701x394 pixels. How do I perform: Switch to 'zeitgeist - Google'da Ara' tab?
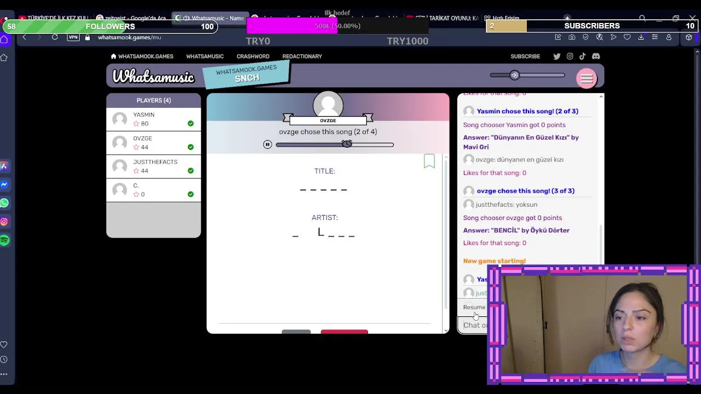coord(131,18)
